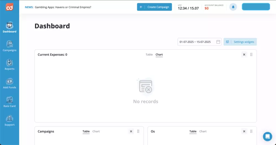276x145 pixels.
Task: Open Reports section in sidebar
Action: 9,65
